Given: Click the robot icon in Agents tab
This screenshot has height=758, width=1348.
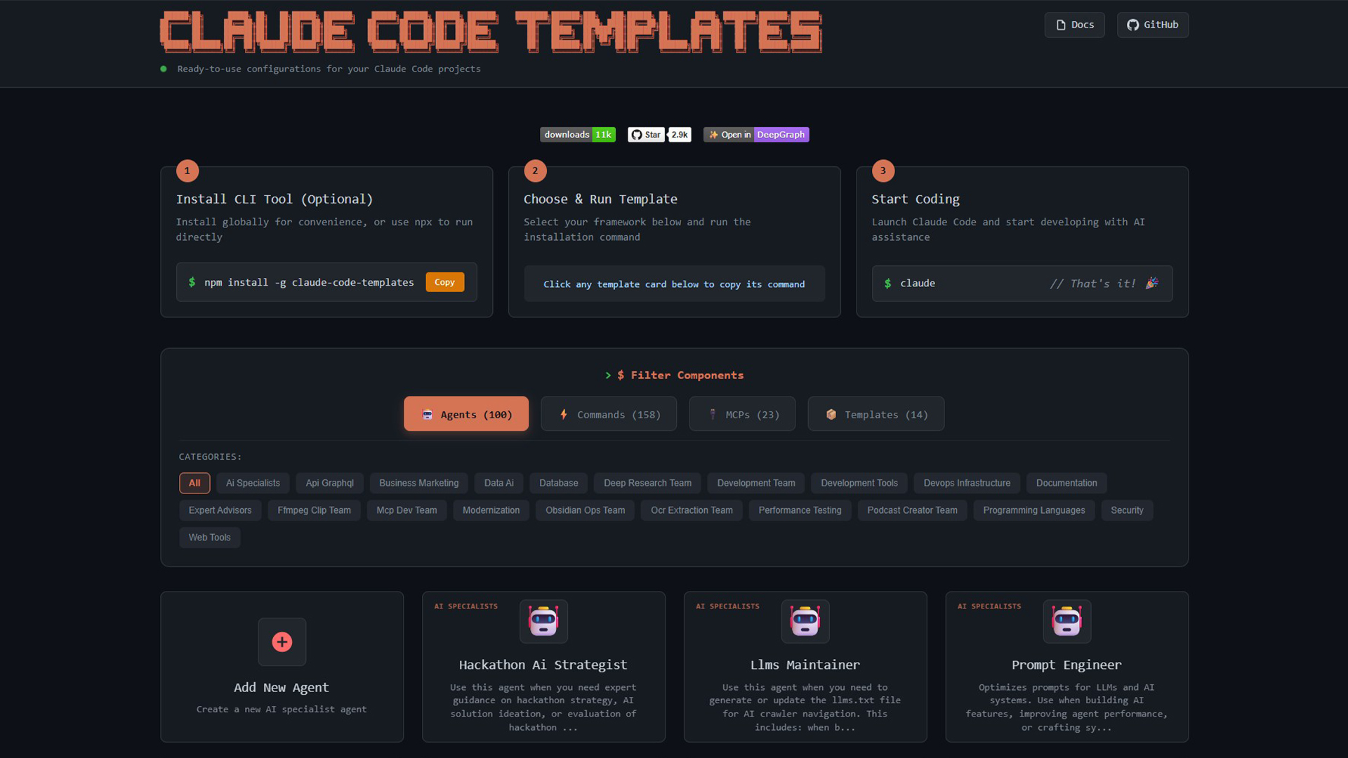Looking at the screenshot, I should click(x=427, y=415).
